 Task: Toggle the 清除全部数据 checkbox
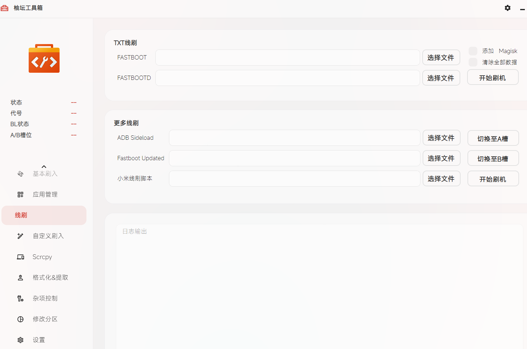pos(473,62)
